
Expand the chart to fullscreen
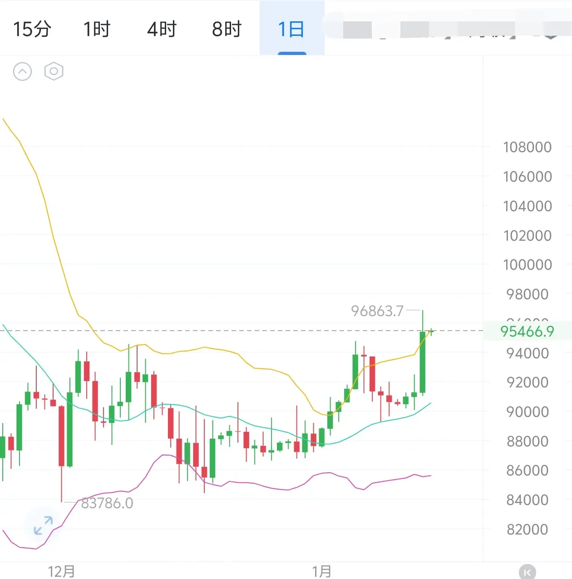coord(44,525)
